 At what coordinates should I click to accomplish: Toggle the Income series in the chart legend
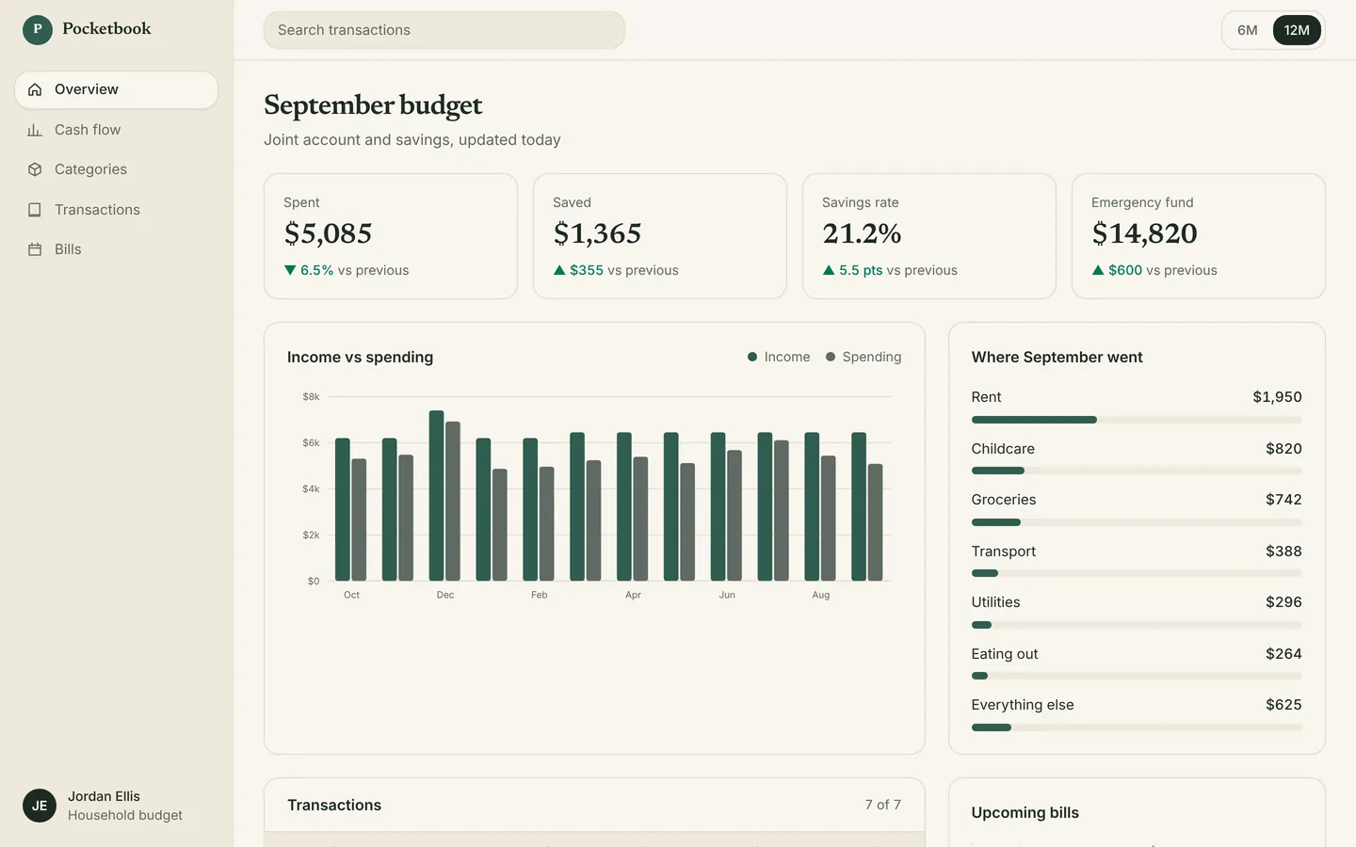pos(779,357)
